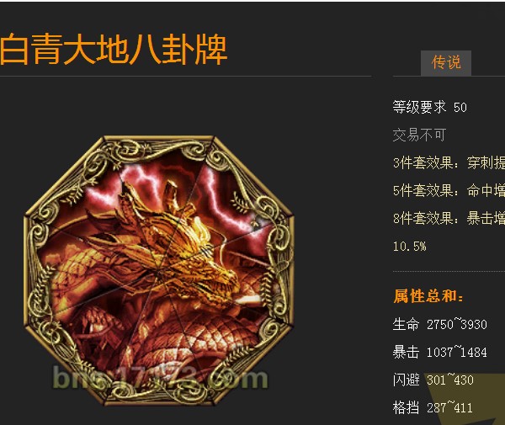Screen dimensions: 505x425
Task: Click the 10.5% bonus value
Action: coord(409,247)
